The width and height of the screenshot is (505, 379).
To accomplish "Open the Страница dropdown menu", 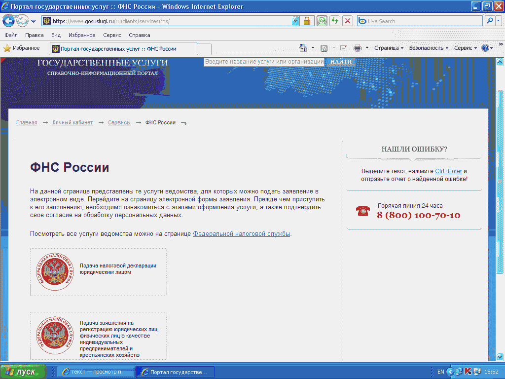I will [388, 48].
